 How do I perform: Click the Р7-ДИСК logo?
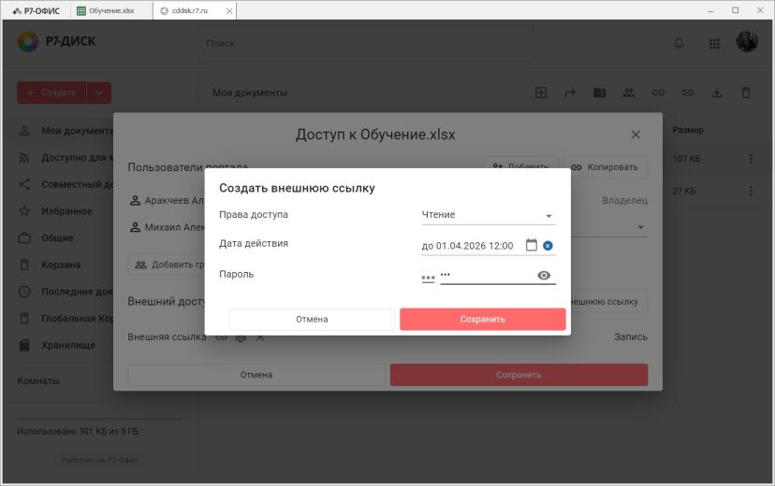[56, 41]
